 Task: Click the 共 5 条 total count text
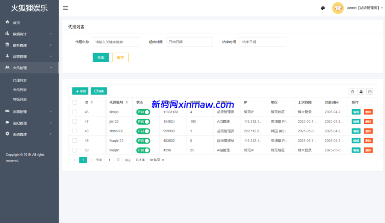click(x=140, y=160)
